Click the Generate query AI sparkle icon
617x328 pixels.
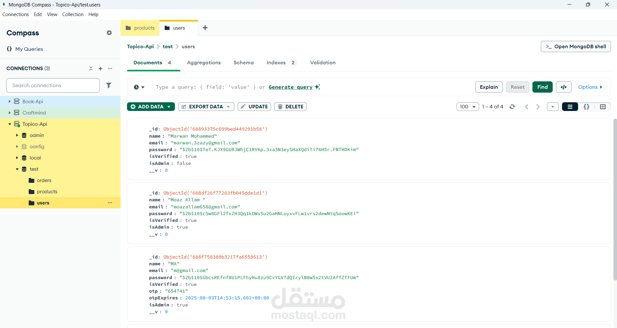click(x=317, y=87)
